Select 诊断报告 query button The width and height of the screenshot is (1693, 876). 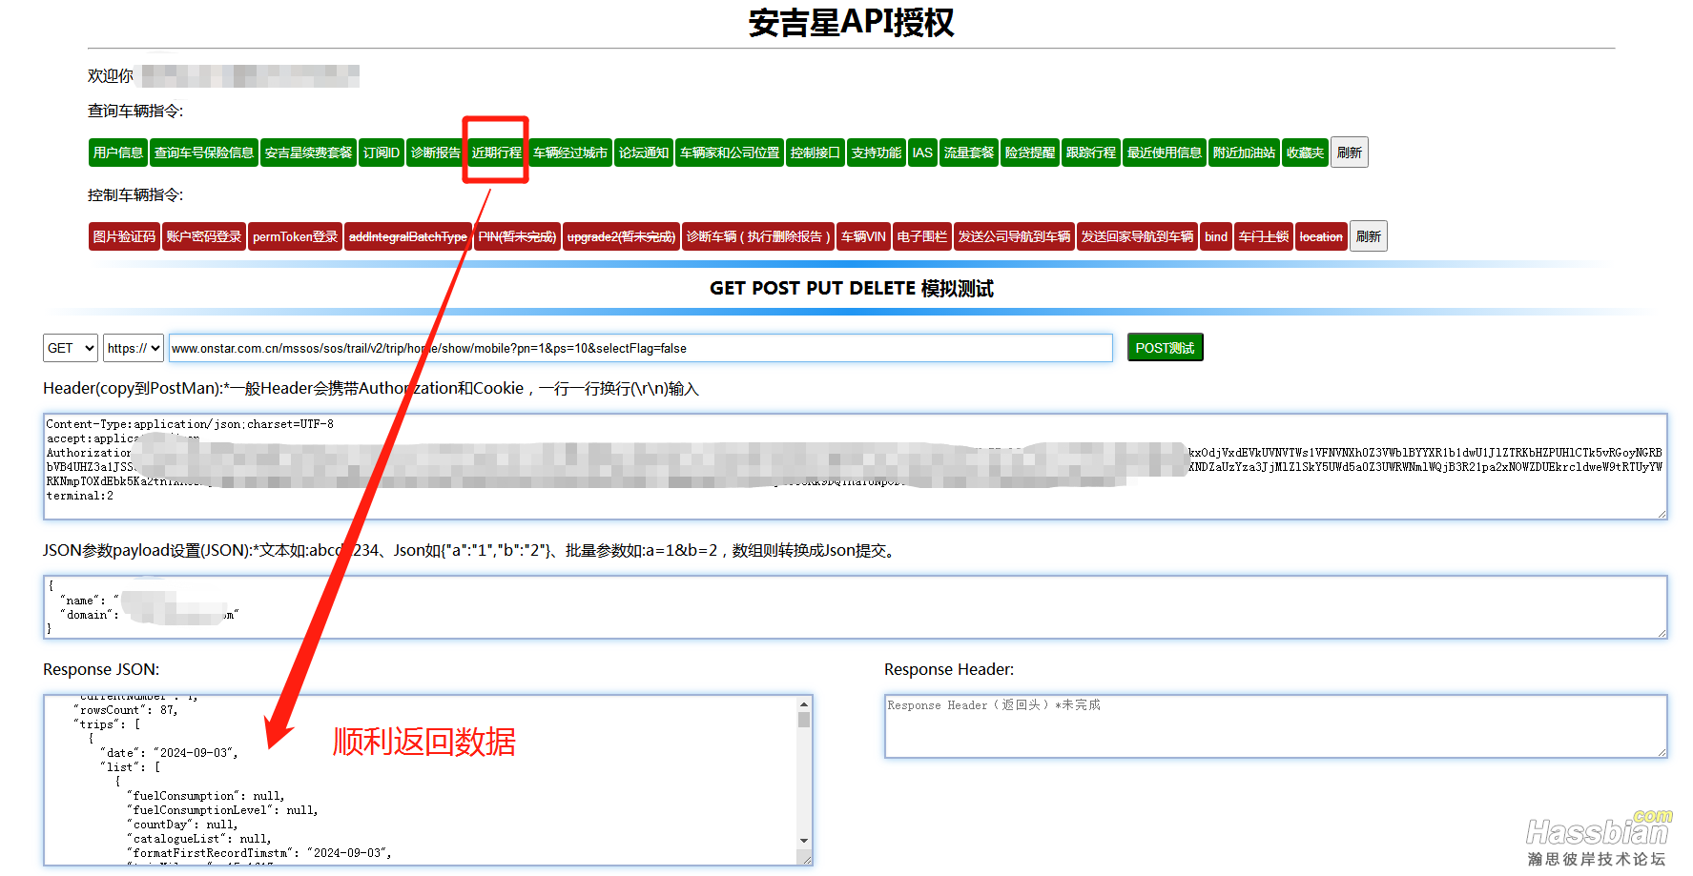[x=435, y=153]
